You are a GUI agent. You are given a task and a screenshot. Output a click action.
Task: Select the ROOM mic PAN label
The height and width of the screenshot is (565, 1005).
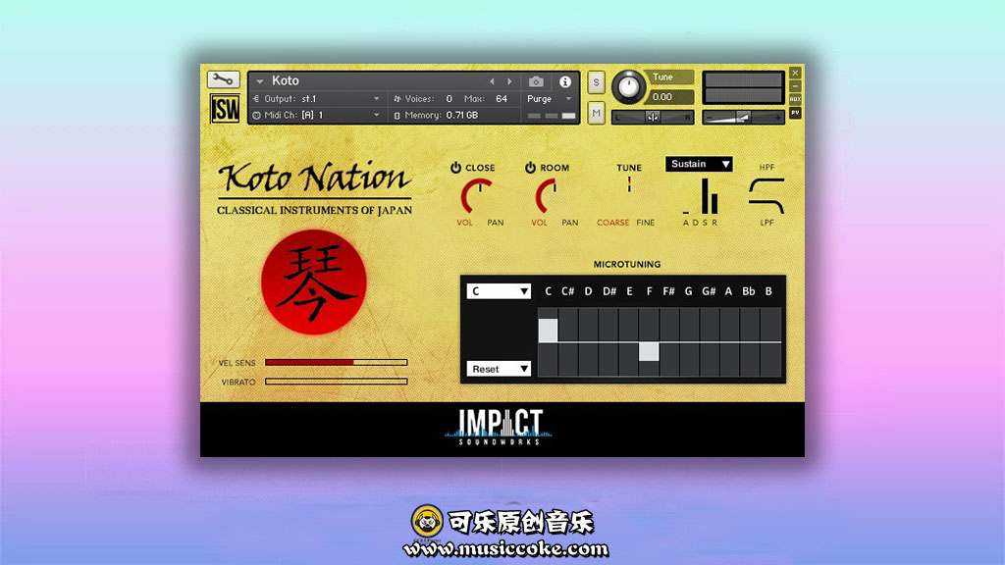click(570, 223)
